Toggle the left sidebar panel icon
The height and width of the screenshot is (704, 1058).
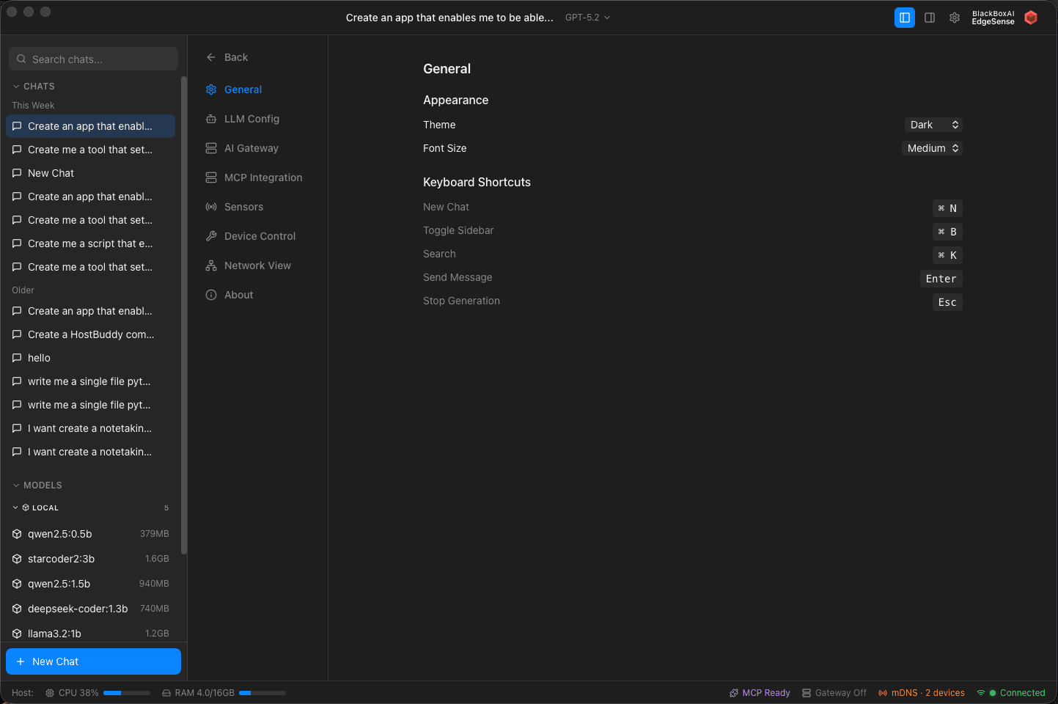[904, 18]
